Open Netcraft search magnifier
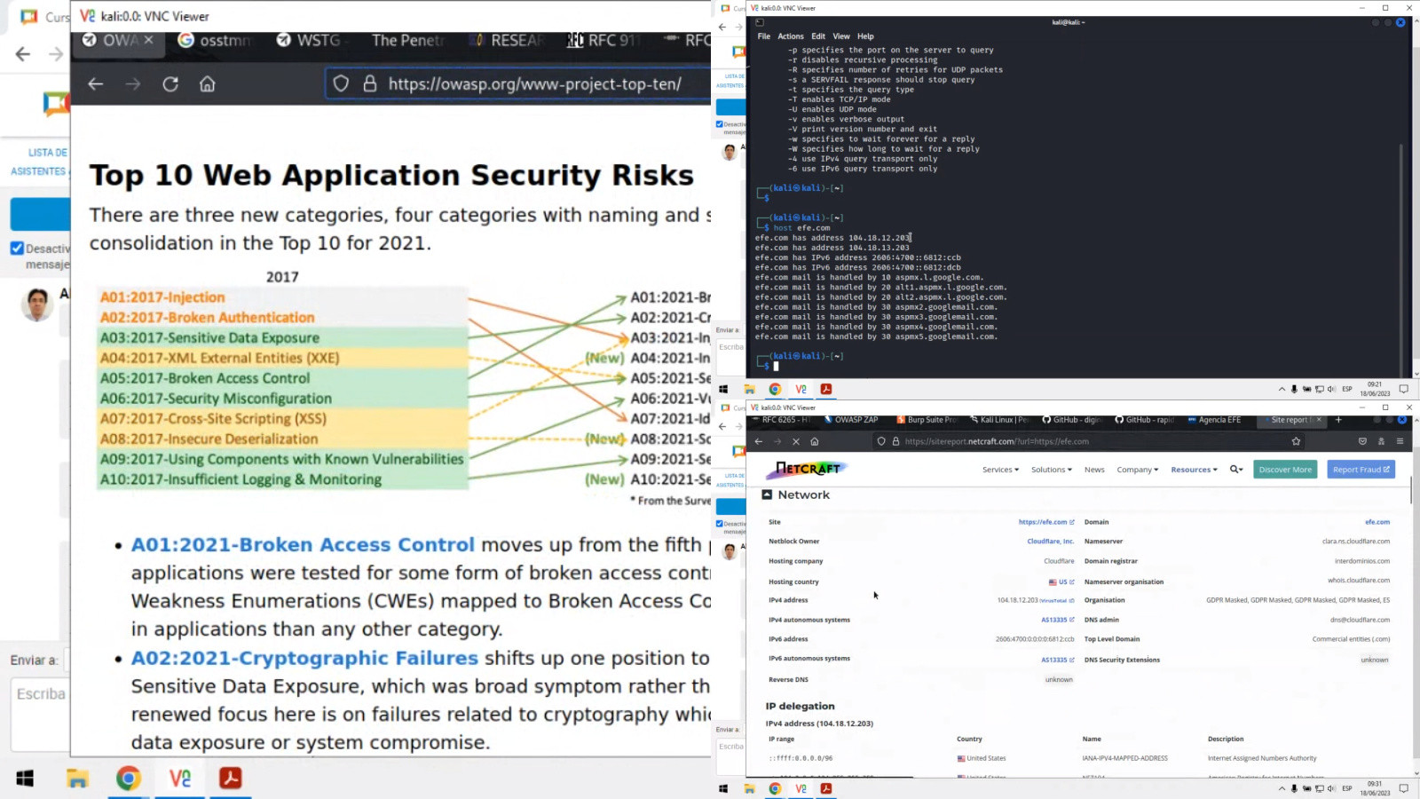The width and height of the screenshot is (1420, 799). coord(1236,470)
